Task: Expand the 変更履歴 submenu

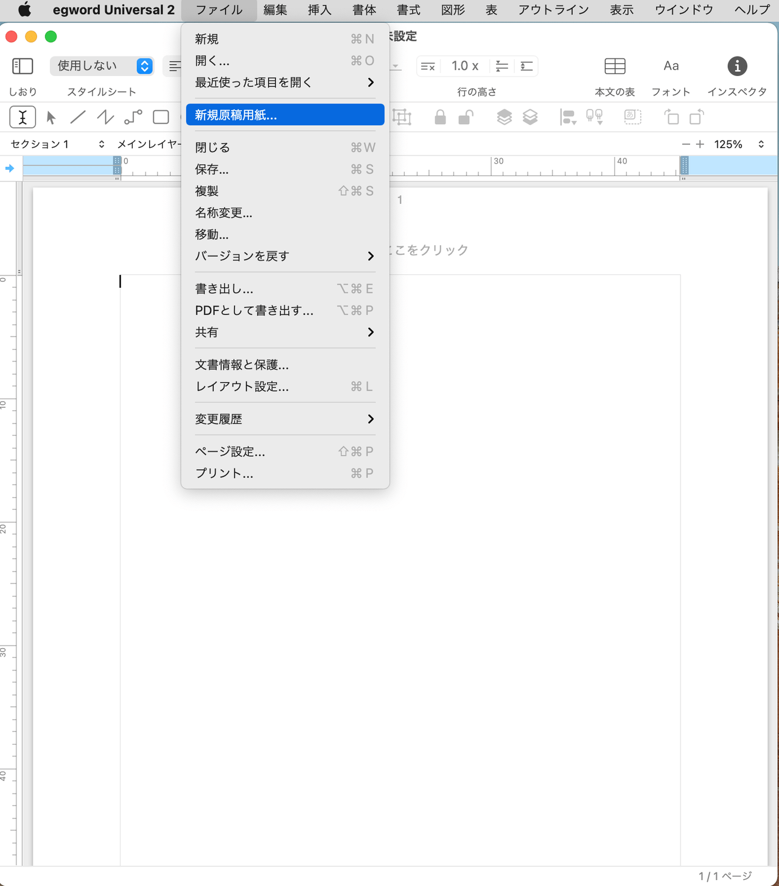Action: pos(218,419)
